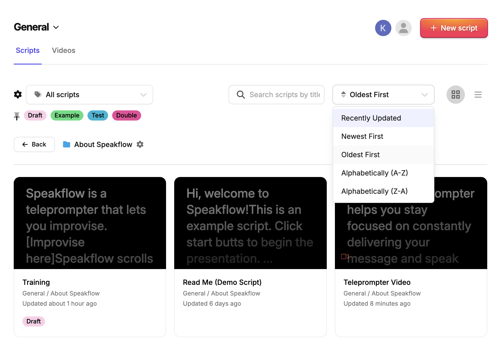
Task: Click the K user avatar
Action: click(x=383, y=28)
